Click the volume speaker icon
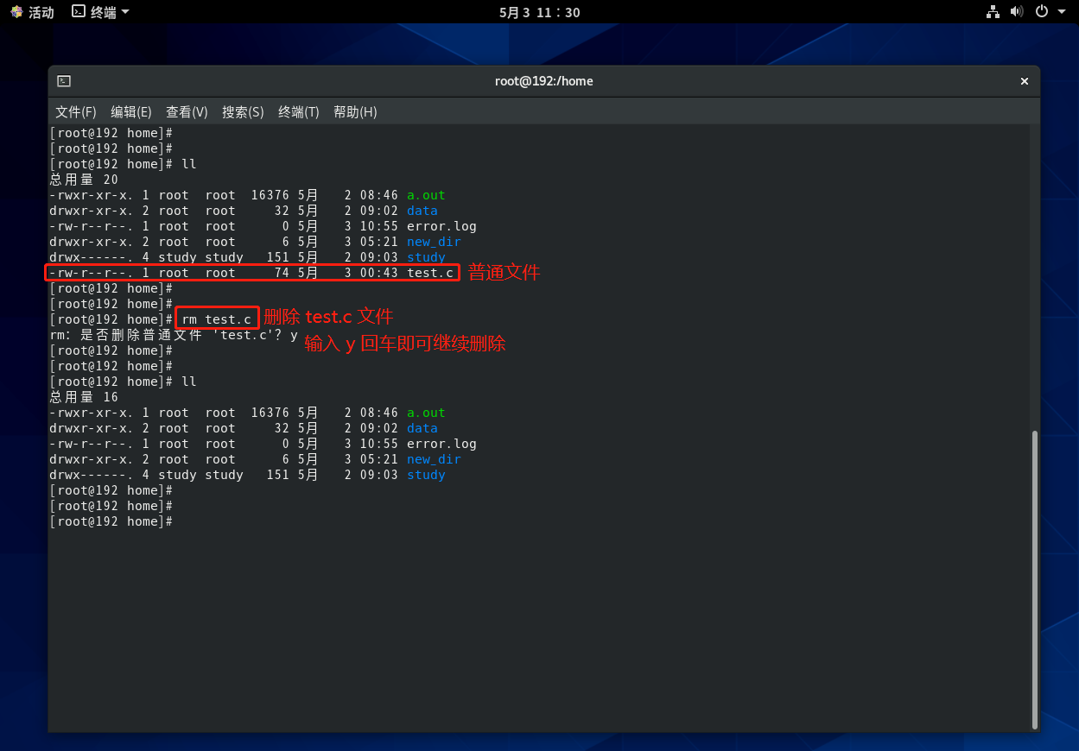 coord(1016,12)
